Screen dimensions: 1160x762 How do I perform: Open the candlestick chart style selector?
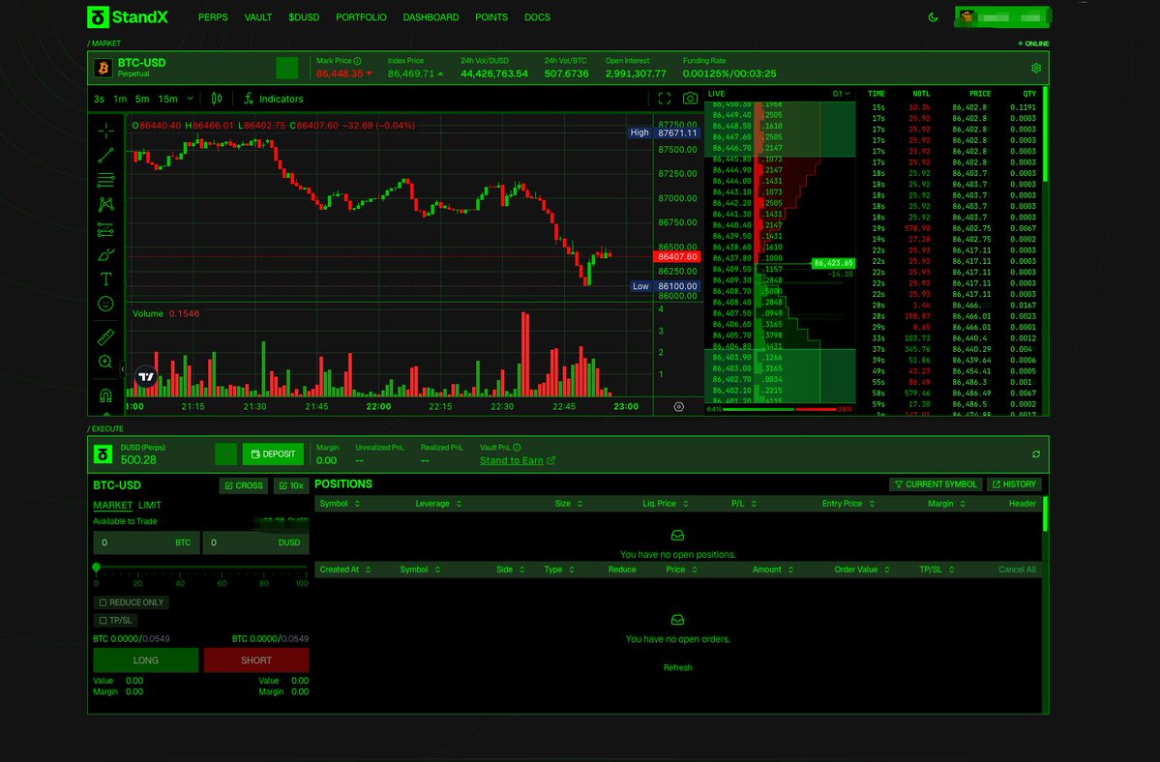pyautogui.click(x=216, y=99)
